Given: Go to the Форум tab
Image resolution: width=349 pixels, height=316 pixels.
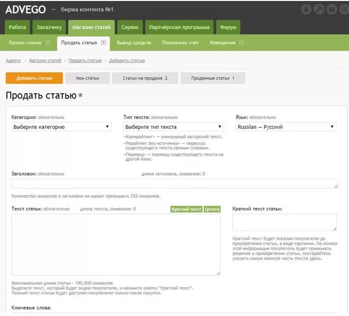Looking at the screenshot, I should point(228,27).
